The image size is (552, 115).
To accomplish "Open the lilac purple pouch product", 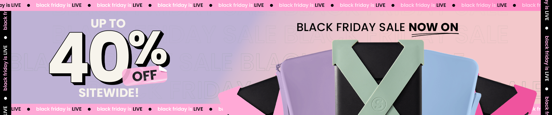I will (x=307, y=83).
